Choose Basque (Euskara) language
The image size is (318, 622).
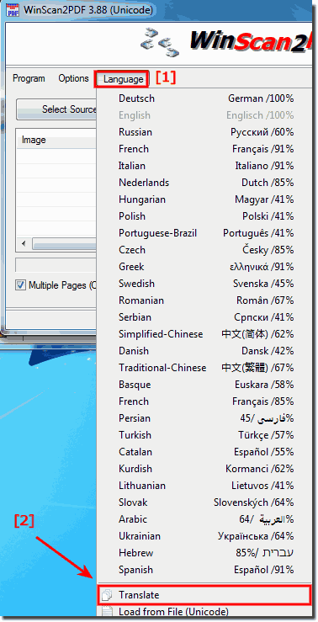pos(204,385)
